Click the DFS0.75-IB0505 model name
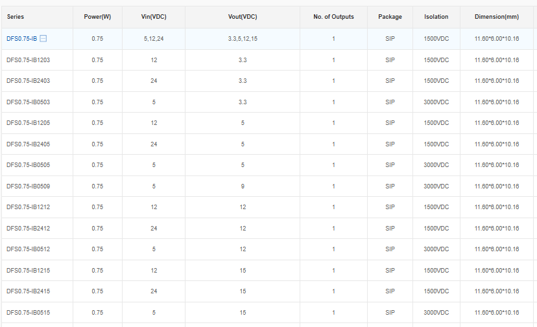537x327 pixels. point(28,165)
